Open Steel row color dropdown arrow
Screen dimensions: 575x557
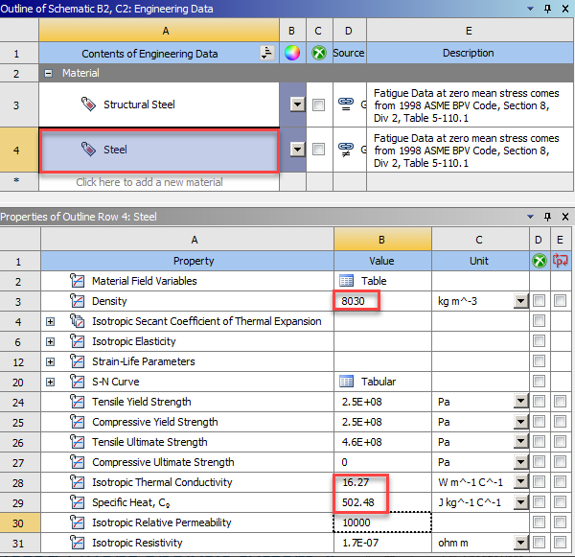coord(297,150)
